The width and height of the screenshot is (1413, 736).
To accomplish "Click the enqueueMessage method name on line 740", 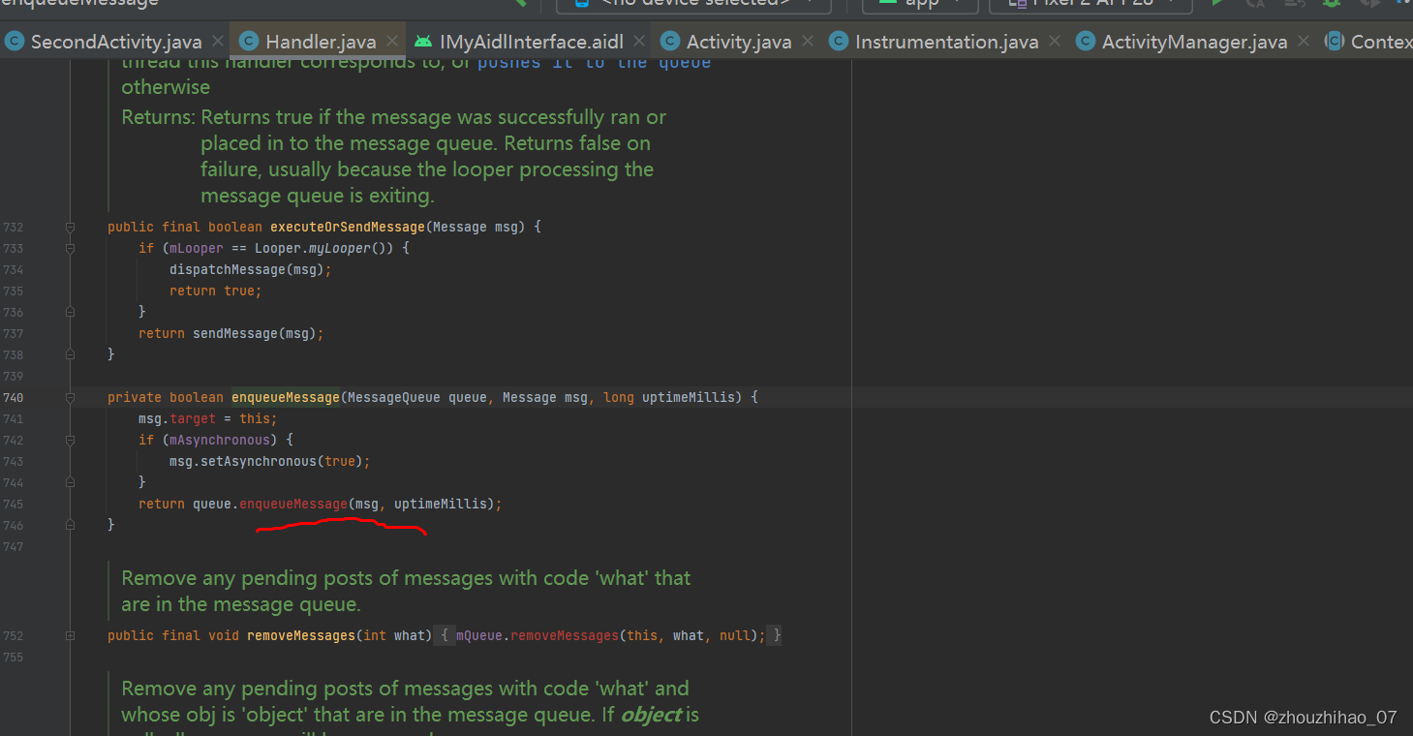I will [x=286, y=397].
